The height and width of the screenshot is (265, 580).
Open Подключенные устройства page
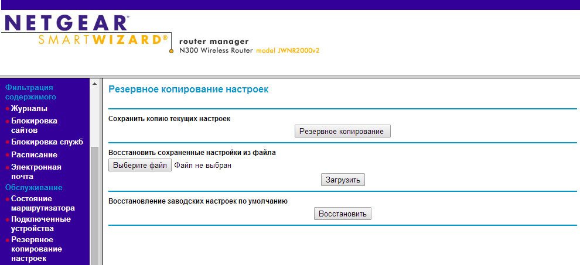pyautogui.click(x=40, y=224)
